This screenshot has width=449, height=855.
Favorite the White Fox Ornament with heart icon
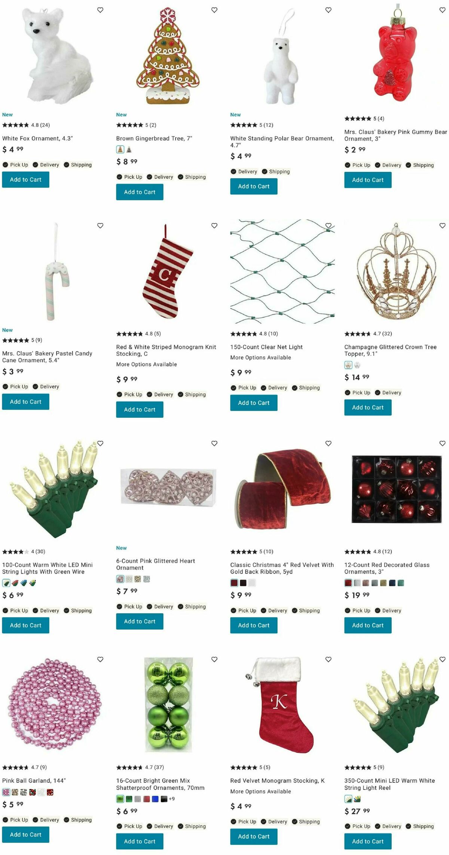[x=100, y=10]
